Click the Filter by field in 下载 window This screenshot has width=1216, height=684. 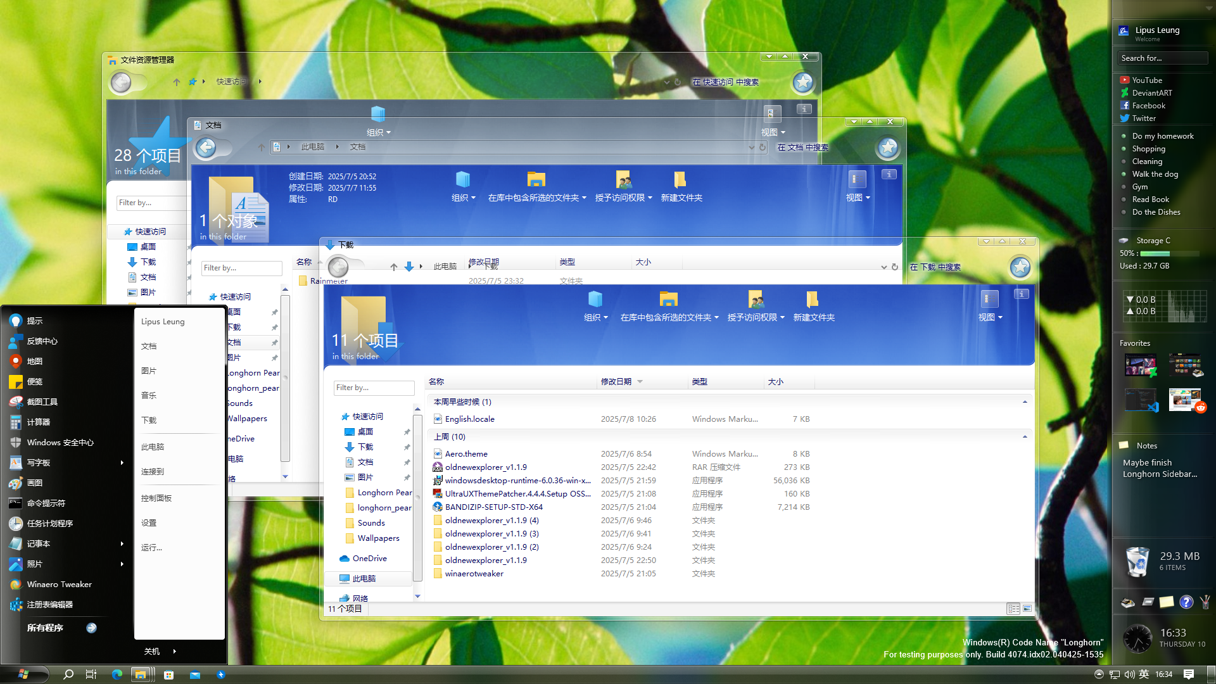[x=373, y=388]
